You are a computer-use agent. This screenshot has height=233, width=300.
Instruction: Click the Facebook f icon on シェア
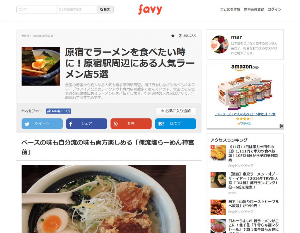click(x=71, y=124)
